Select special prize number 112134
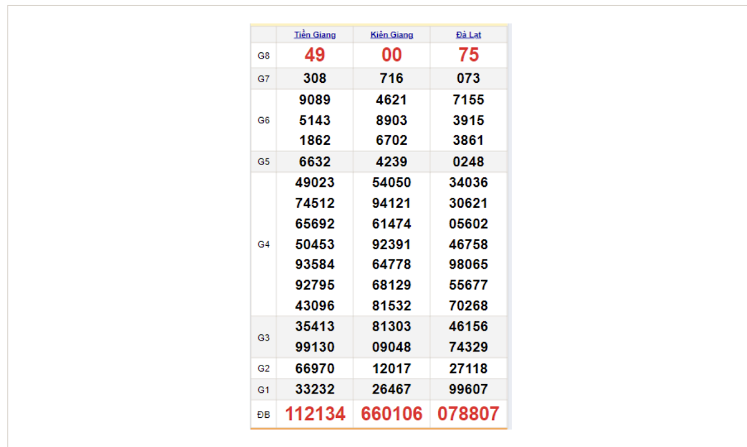Screen dimensions: 747x447 click(315, 414)
